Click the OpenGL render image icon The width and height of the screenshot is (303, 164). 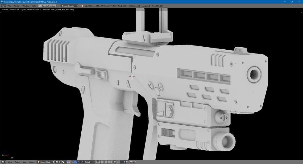click(x=131, y=162)
